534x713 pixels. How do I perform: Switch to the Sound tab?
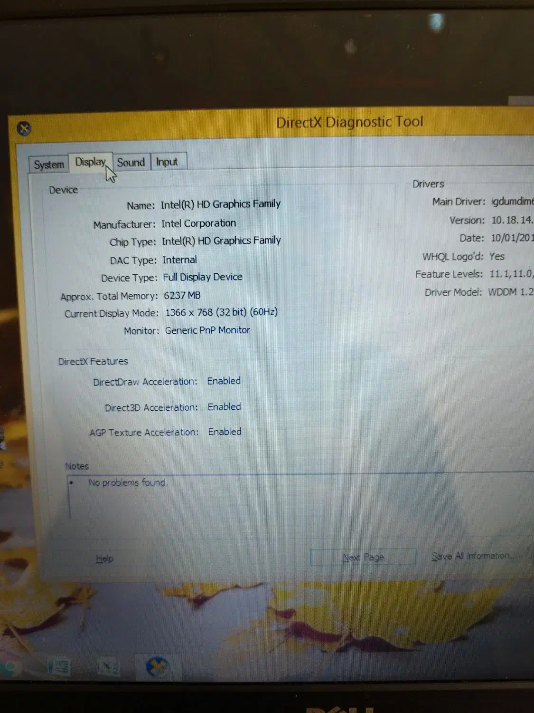tap(131, 162)
